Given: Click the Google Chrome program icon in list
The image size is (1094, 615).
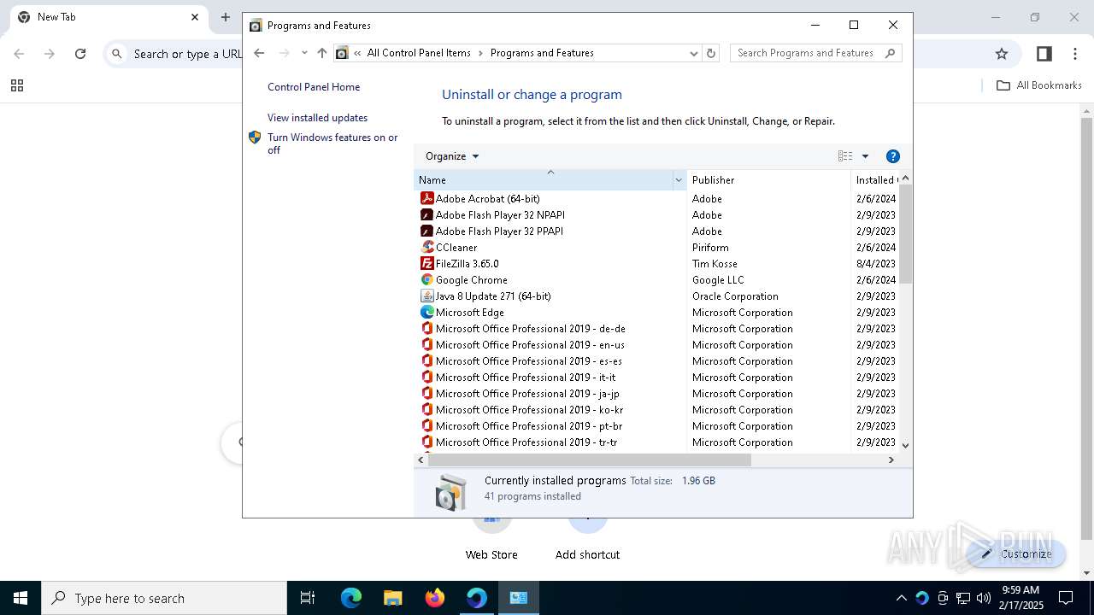Looking at the screenshot, I should click(427, 279).
